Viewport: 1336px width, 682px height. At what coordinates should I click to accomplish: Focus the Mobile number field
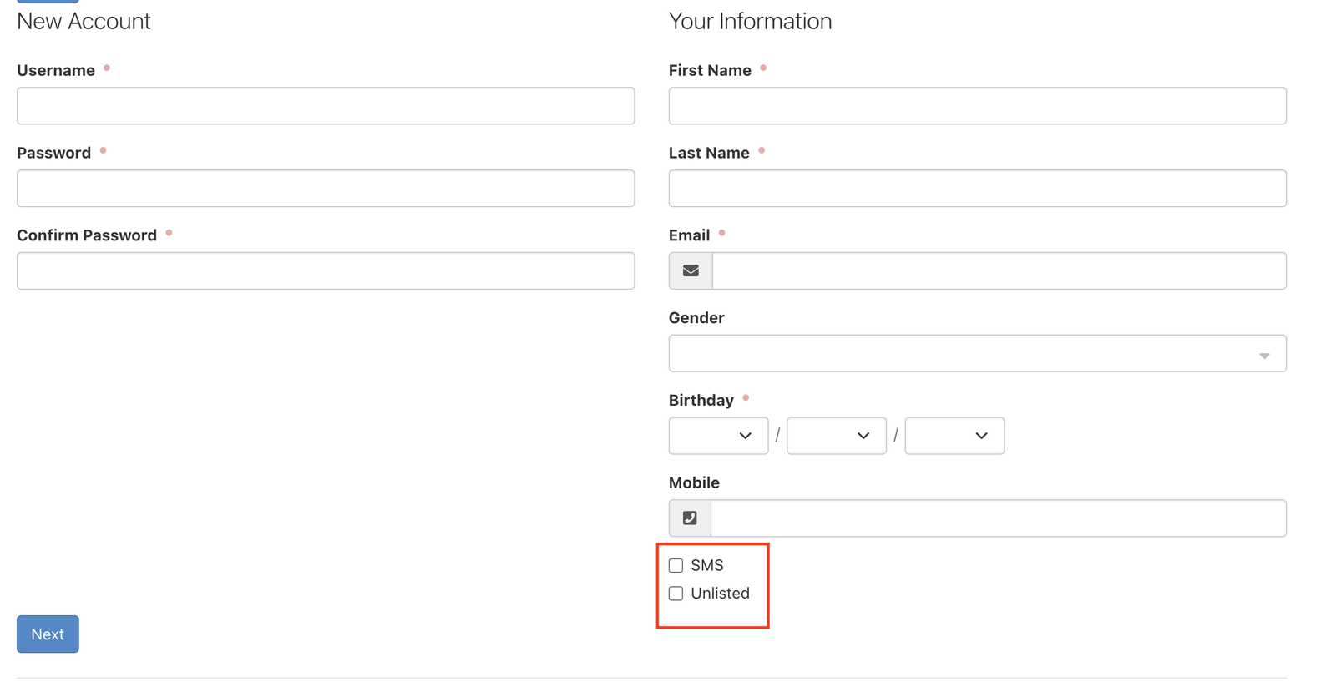point(998,518)
